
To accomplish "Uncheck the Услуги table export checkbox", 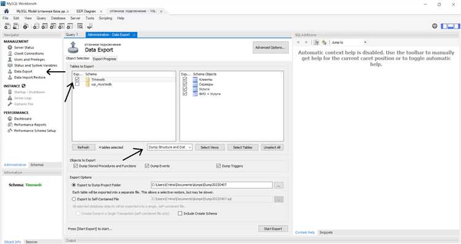I will coord(184,88).
